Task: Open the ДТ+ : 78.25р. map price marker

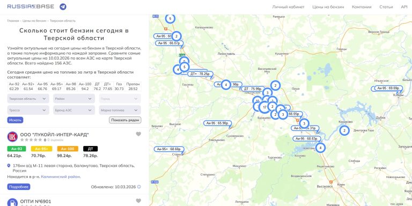Action: [x=200, y=74]
